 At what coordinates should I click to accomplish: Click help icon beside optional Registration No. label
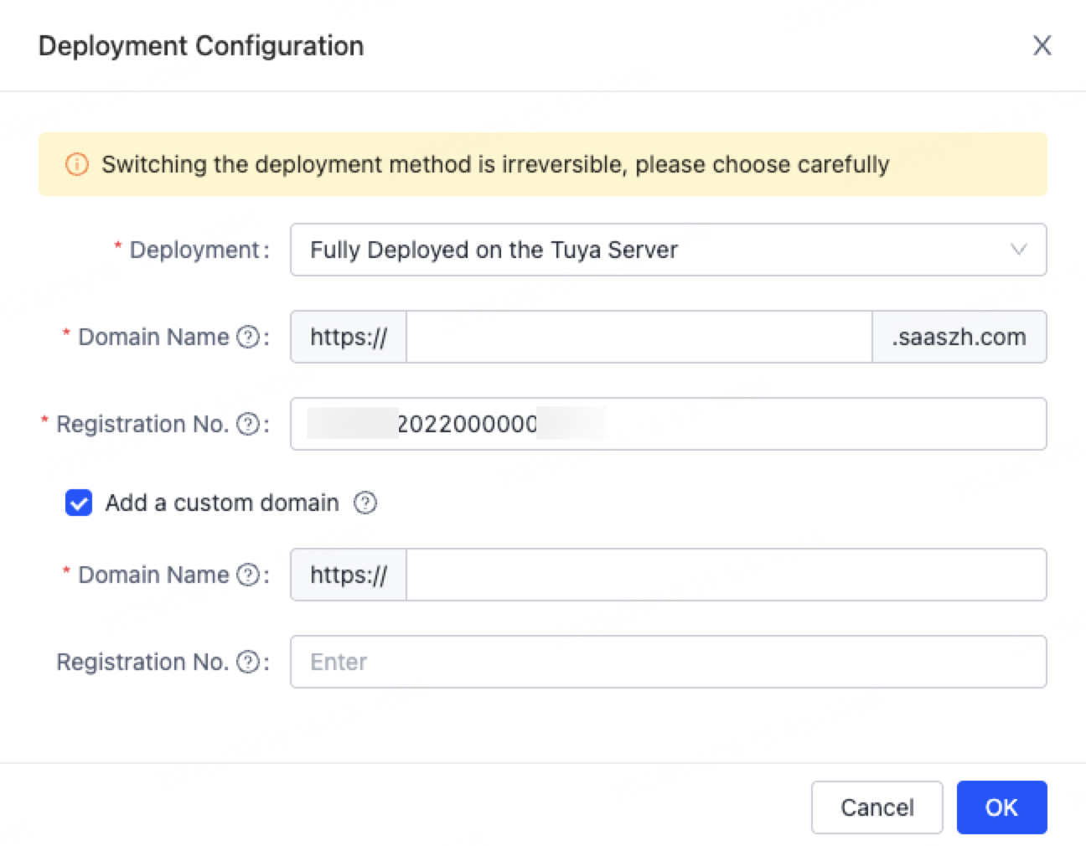click(248, 662)
